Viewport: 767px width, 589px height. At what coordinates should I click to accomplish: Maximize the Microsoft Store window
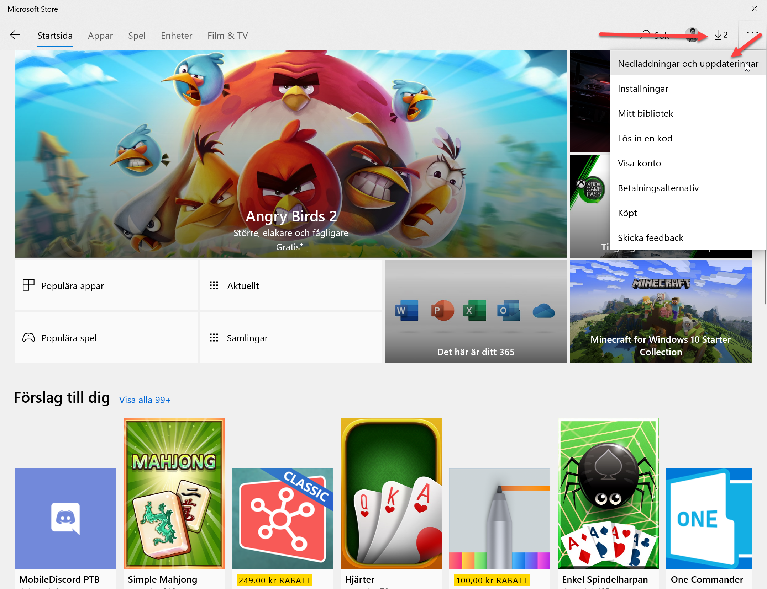730,9
